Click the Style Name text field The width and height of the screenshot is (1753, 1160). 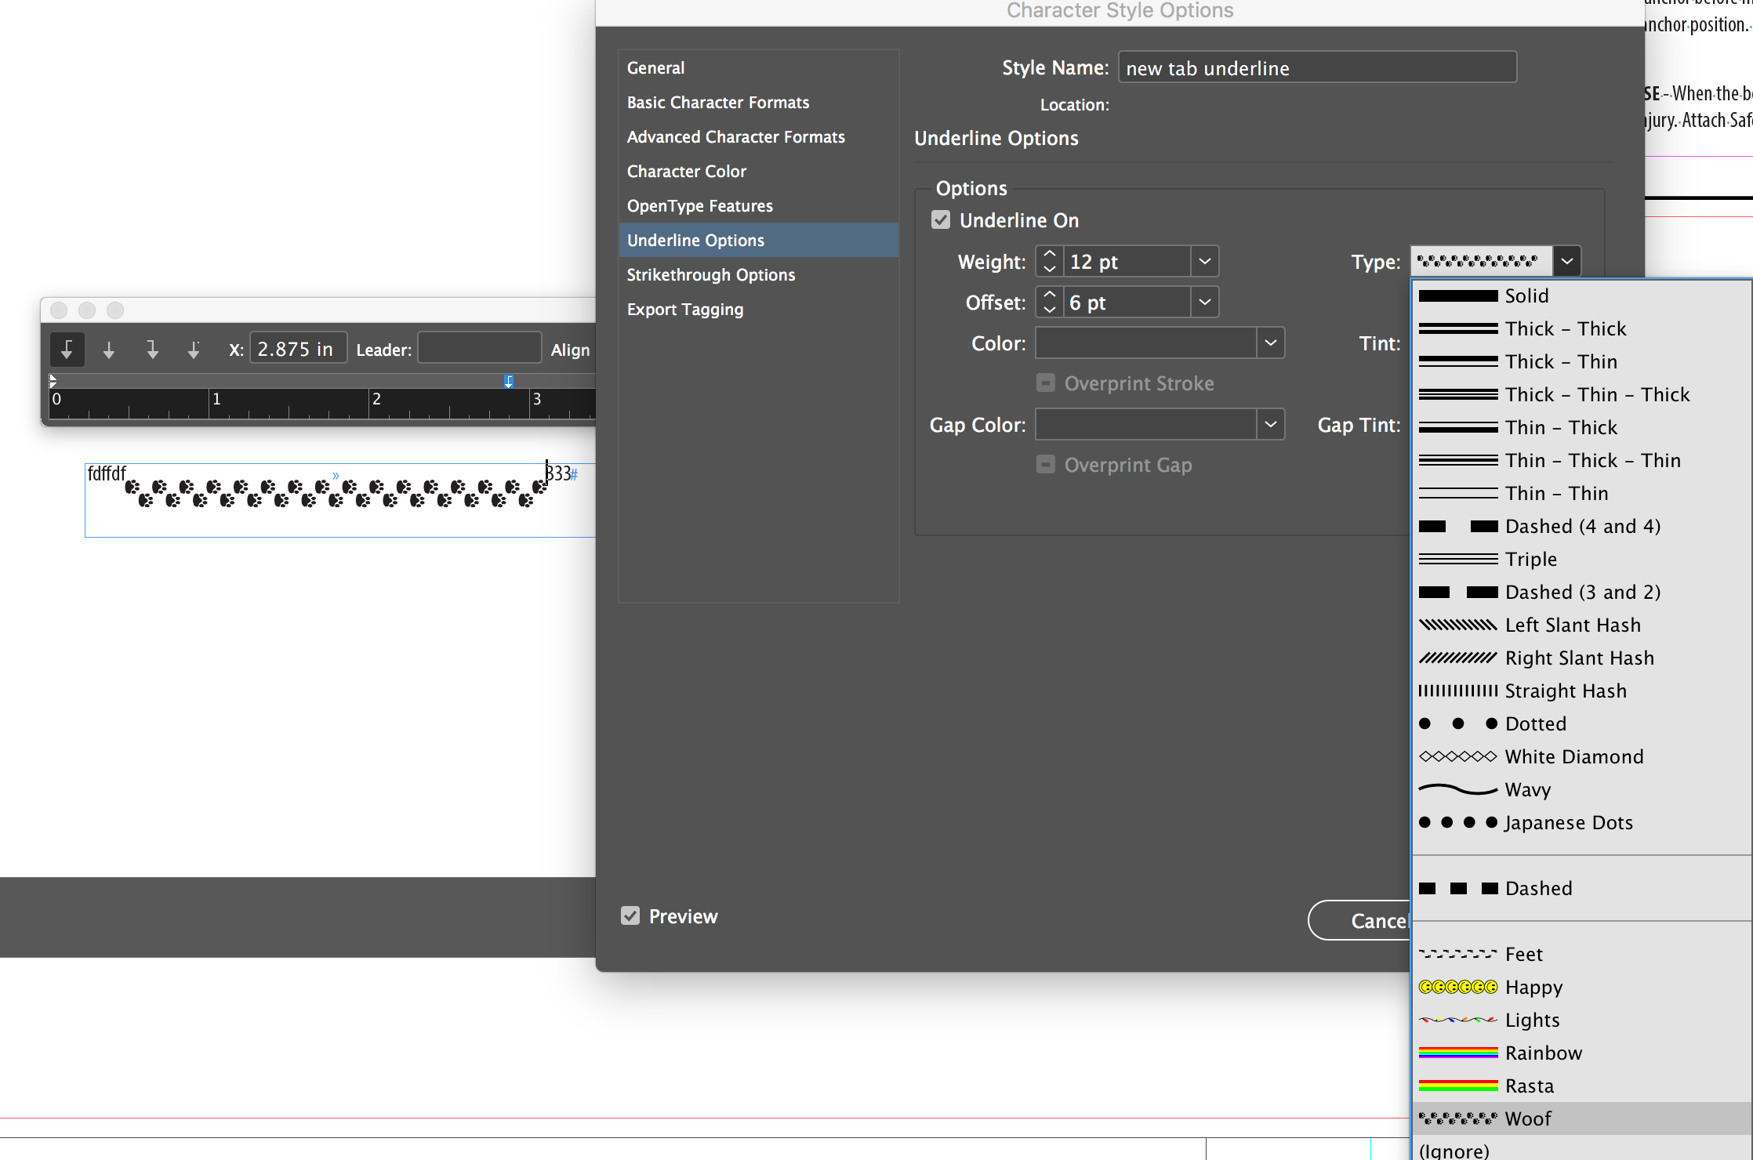tap(1316, 67)
